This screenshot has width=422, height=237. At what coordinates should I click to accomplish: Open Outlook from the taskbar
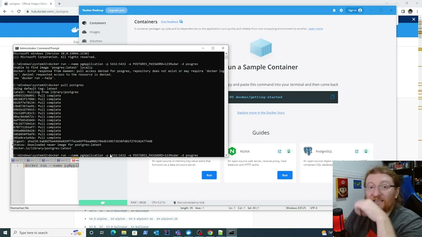coord(156,233)
